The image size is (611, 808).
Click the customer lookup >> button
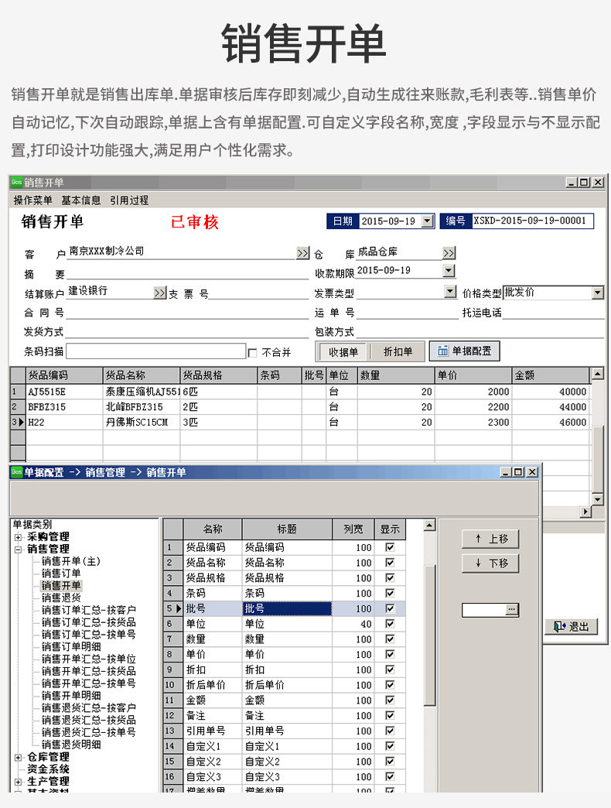[302, 253]
